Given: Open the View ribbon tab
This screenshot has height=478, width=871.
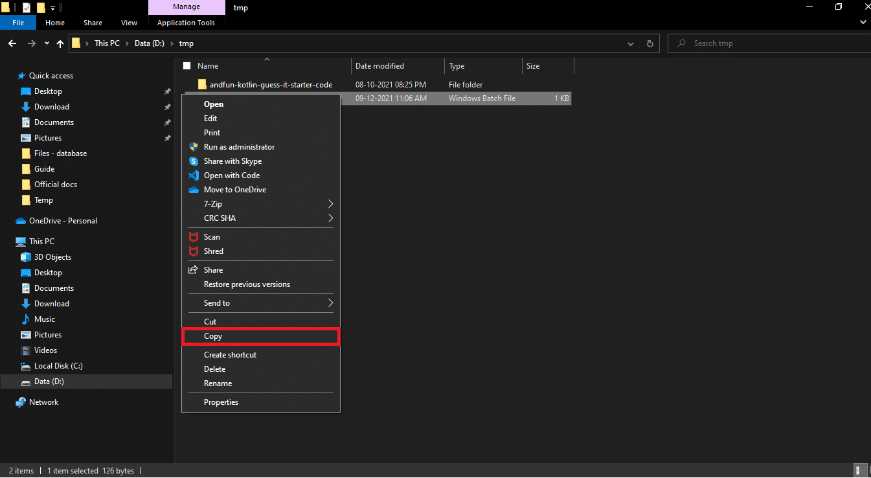Looking at the screenshot, I should (130, 23).
